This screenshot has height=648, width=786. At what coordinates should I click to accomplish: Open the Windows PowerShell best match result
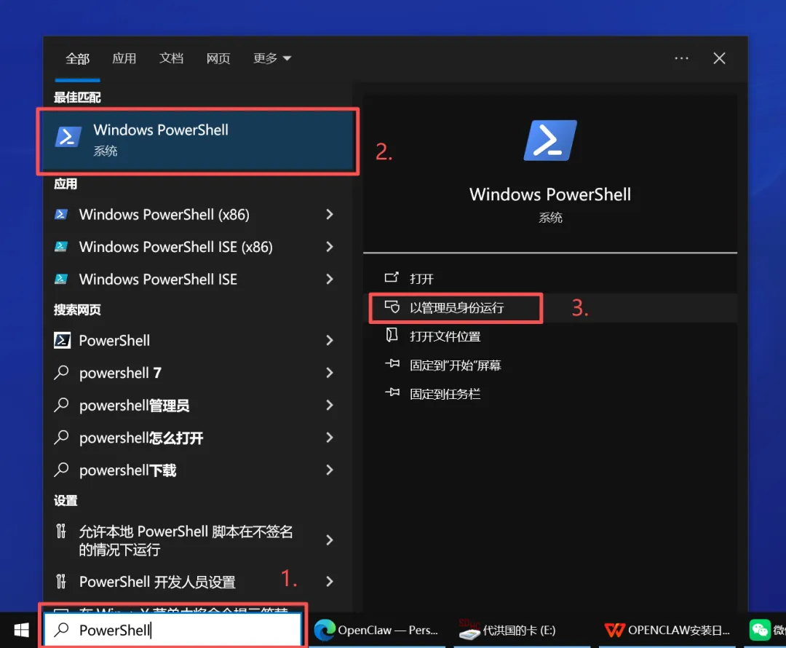coord(198,141)
